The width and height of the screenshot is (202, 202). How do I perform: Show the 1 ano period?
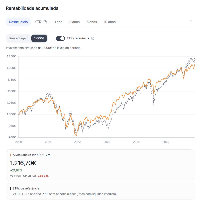58,22
